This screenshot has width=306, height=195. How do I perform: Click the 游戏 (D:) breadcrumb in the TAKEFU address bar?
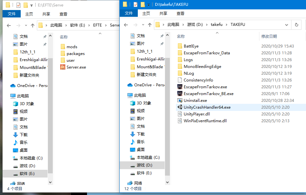coord(195,25)
